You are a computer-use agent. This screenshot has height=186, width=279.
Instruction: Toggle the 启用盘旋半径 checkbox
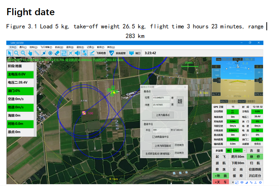click(x=153, y=137)
